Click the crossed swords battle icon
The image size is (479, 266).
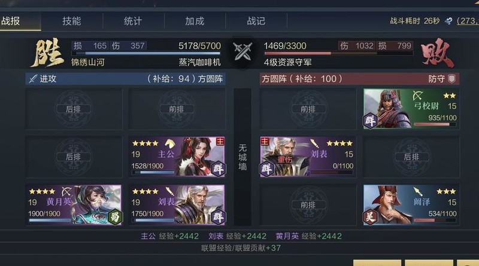242,51
